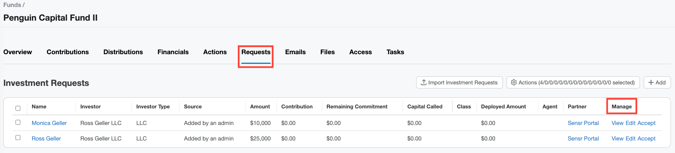Click the Agent column header
675x153 pixels.
(550, 107)
